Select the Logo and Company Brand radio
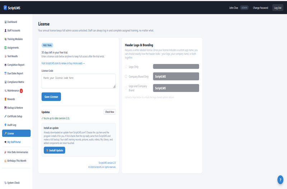Screen dimensions: 287x189 126,88
